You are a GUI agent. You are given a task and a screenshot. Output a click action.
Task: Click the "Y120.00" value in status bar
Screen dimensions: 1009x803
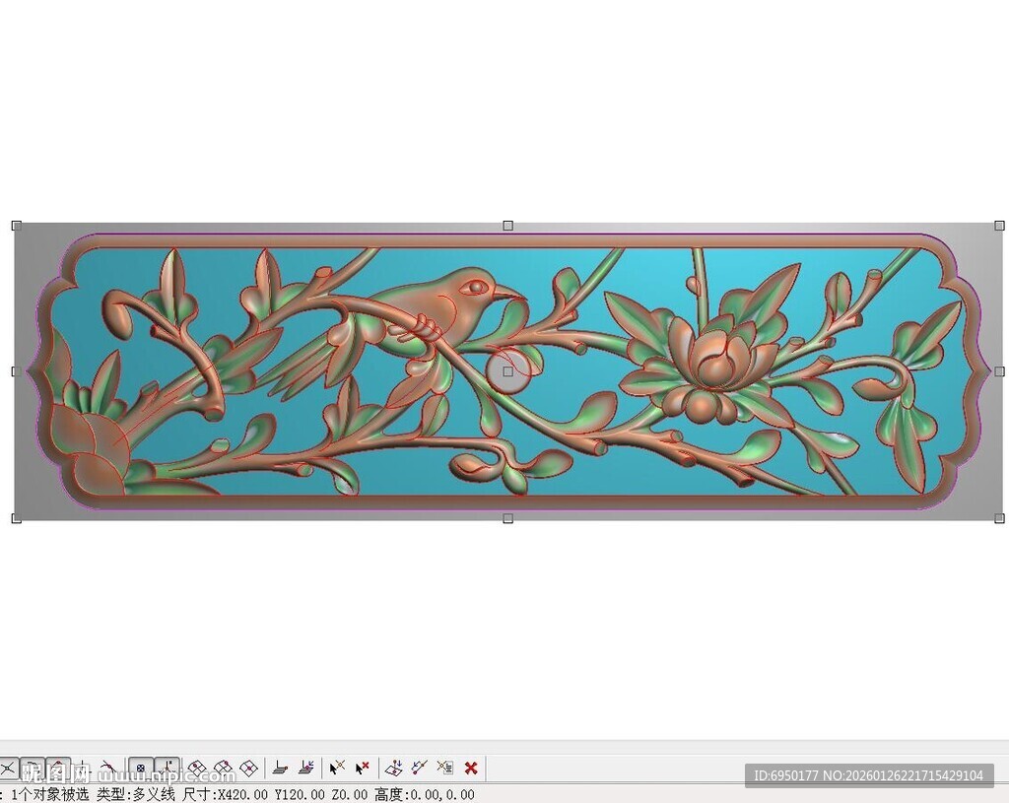pyautogui.click(x=300, y=794)
